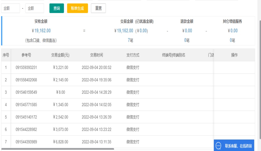Viewport: 261px width, 151px height.
Task: Click the 交易金额(元) column header
Action: pos(60,55)
